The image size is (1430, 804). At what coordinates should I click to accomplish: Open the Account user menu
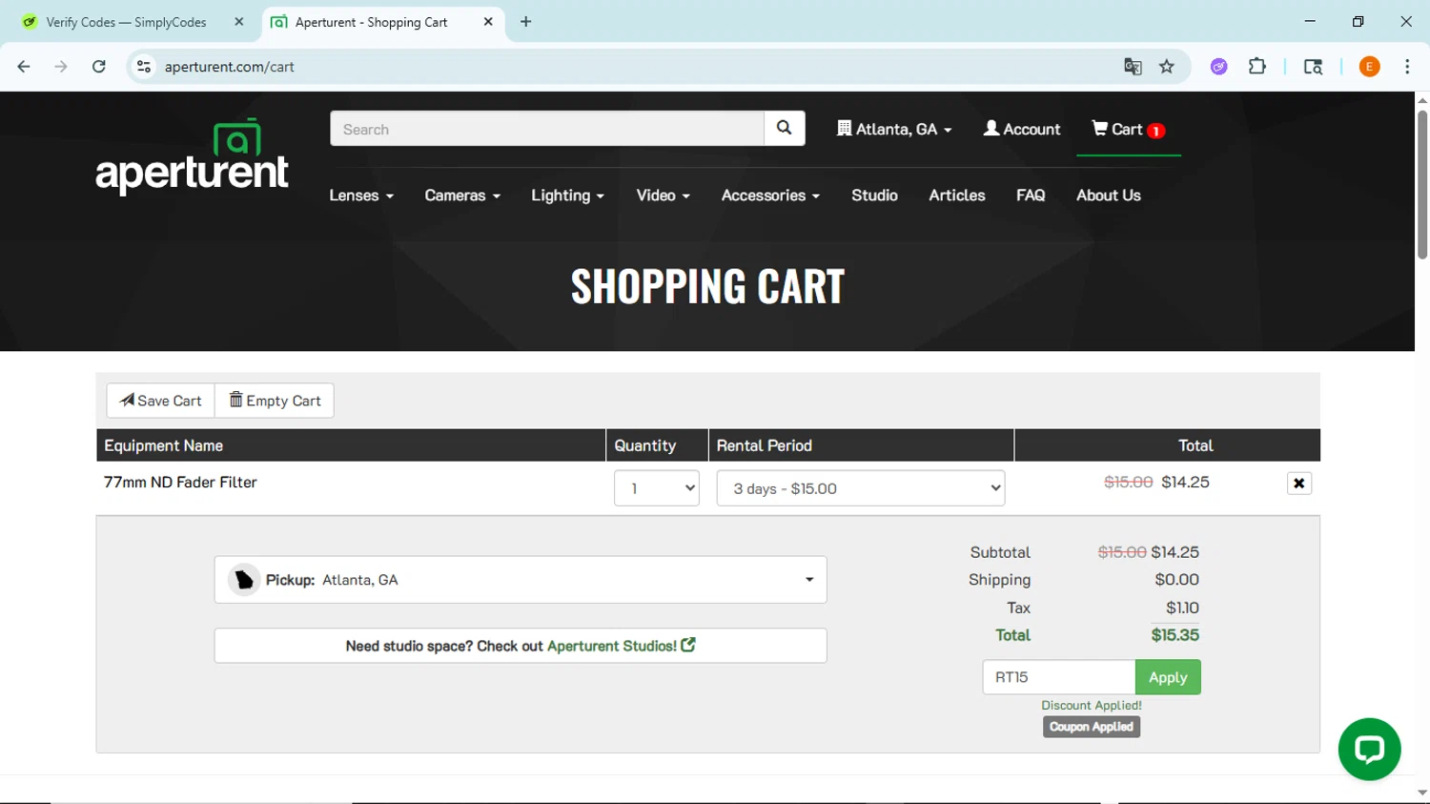pos(1022,130)
